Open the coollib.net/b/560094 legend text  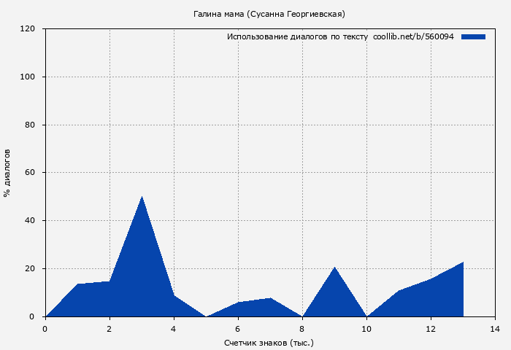[413, 36]
